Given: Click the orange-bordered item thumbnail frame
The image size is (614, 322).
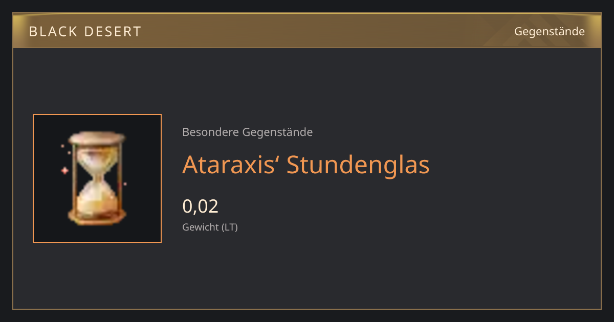Looking at the screenshot, I should click(97, 178).
